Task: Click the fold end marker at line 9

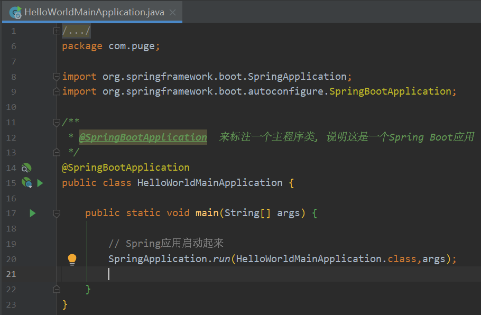Action: [x=57, y=91]
